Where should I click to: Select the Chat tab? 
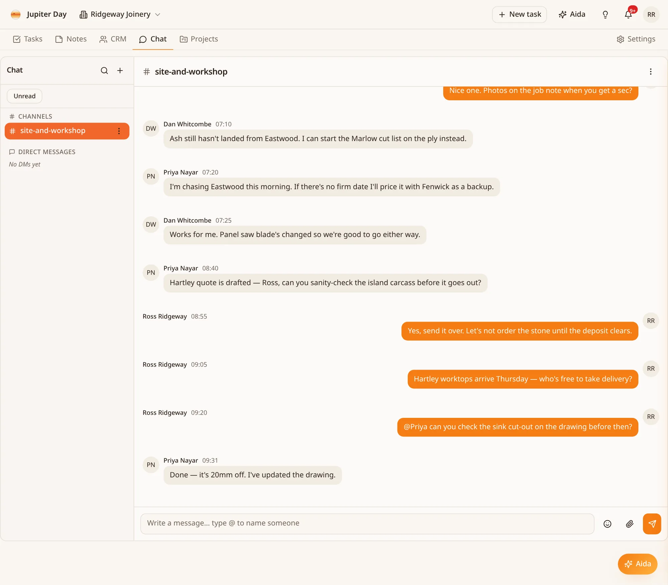coord(153,39)
